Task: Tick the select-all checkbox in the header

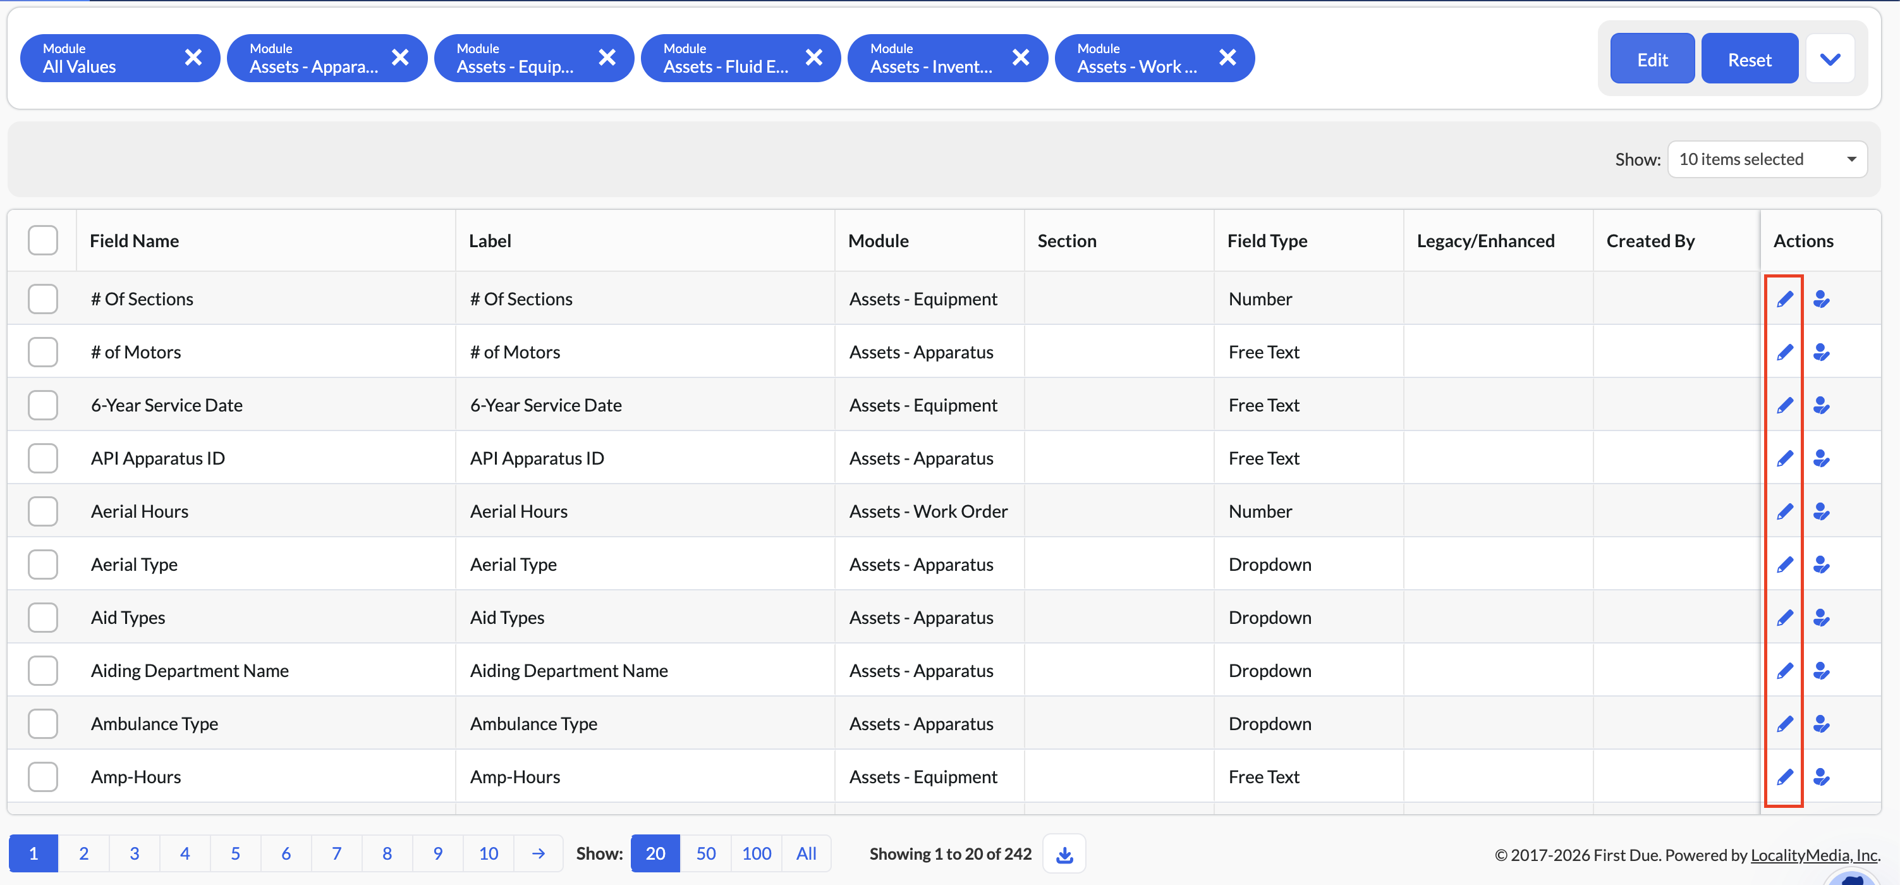Action: [43, 240]
